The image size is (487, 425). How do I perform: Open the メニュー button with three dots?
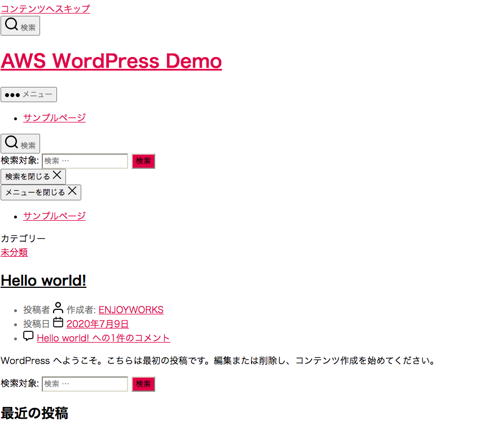tap(29, 94)
